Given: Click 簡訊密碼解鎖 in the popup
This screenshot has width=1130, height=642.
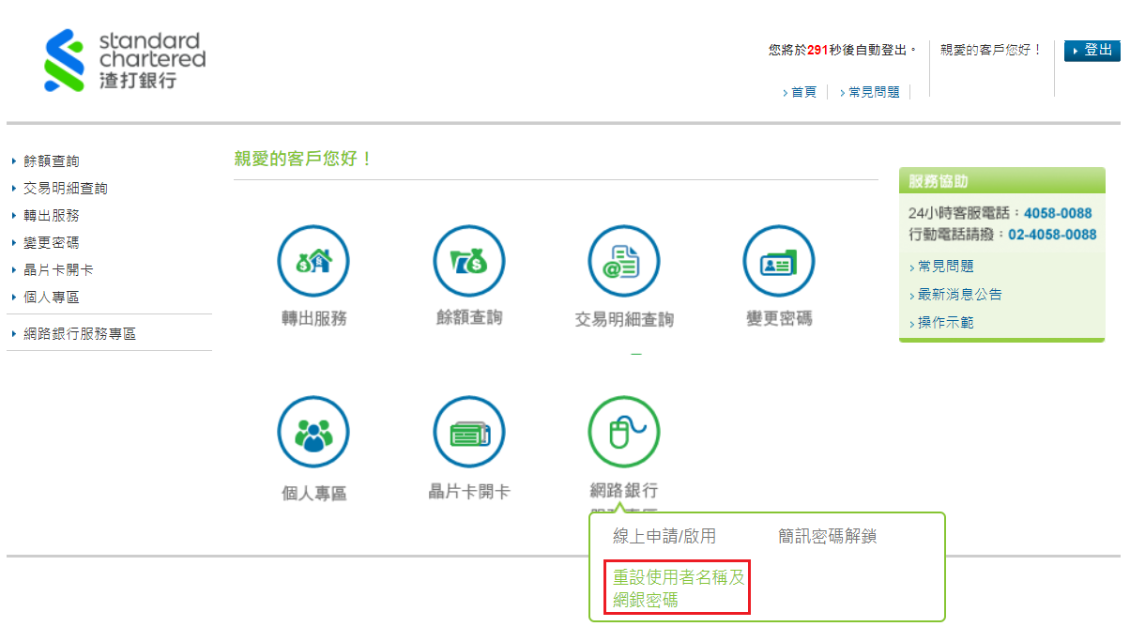Looking at the screenshot, I should (x=828, y=537).
